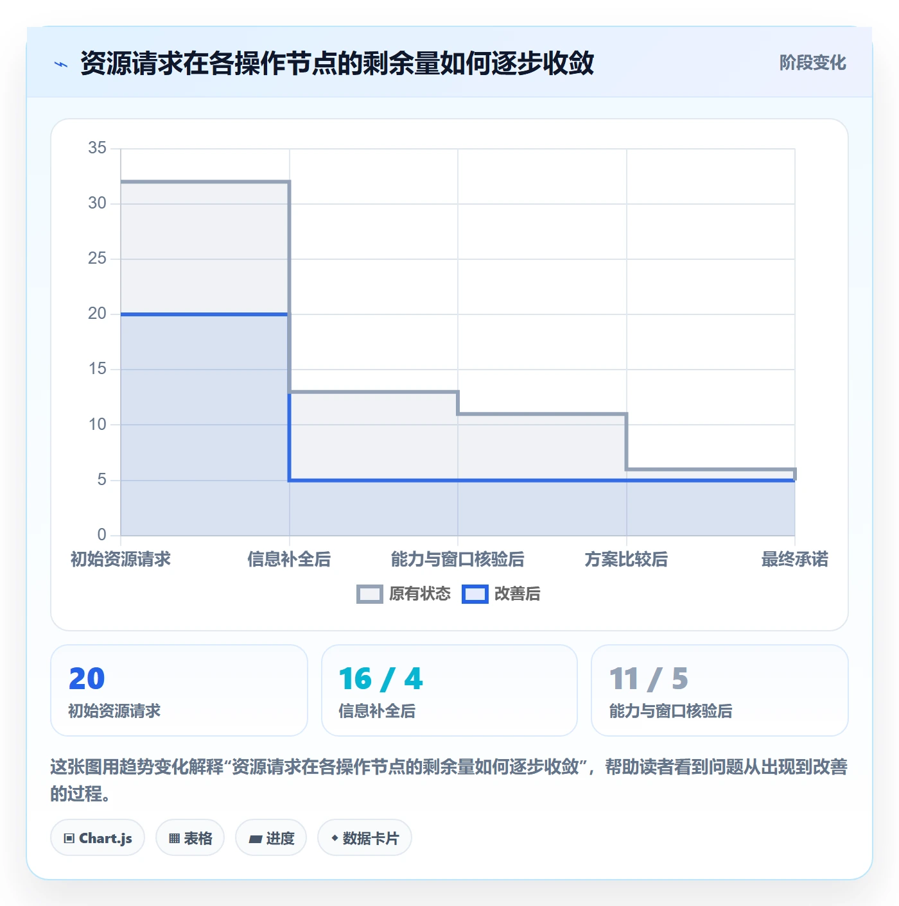
Task: Click the diamond icon in 数据卡片 chip
Action: point(335,839)
